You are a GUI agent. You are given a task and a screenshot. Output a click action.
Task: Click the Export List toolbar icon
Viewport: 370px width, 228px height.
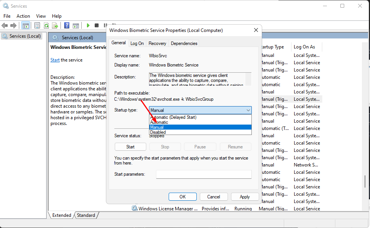[x=55, y=25]
